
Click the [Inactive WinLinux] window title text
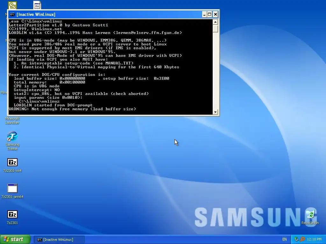pos(36,14)
